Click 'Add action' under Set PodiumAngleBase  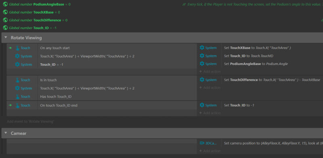pyautogui.click(x=210, y=72)
